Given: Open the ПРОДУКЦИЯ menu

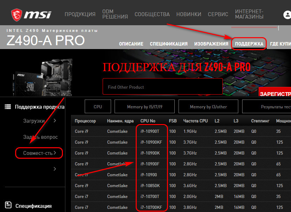Looking at the screenshot, I should point(80,14).
